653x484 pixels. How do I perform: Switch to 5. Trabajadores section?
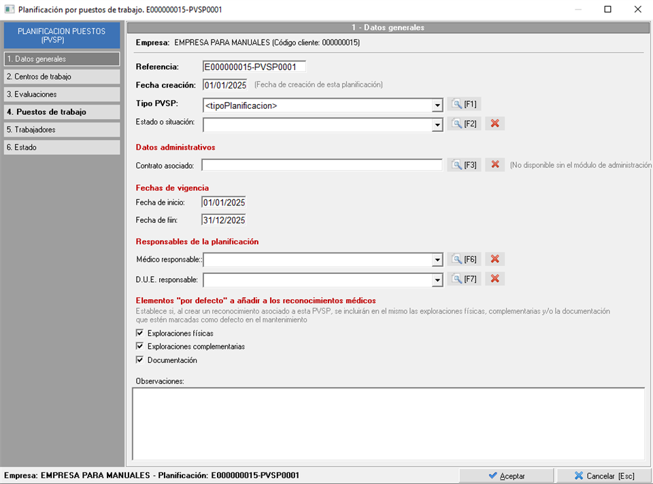[x=62, y=130]
